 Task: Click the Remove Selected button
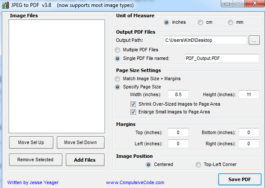[36, 160]
